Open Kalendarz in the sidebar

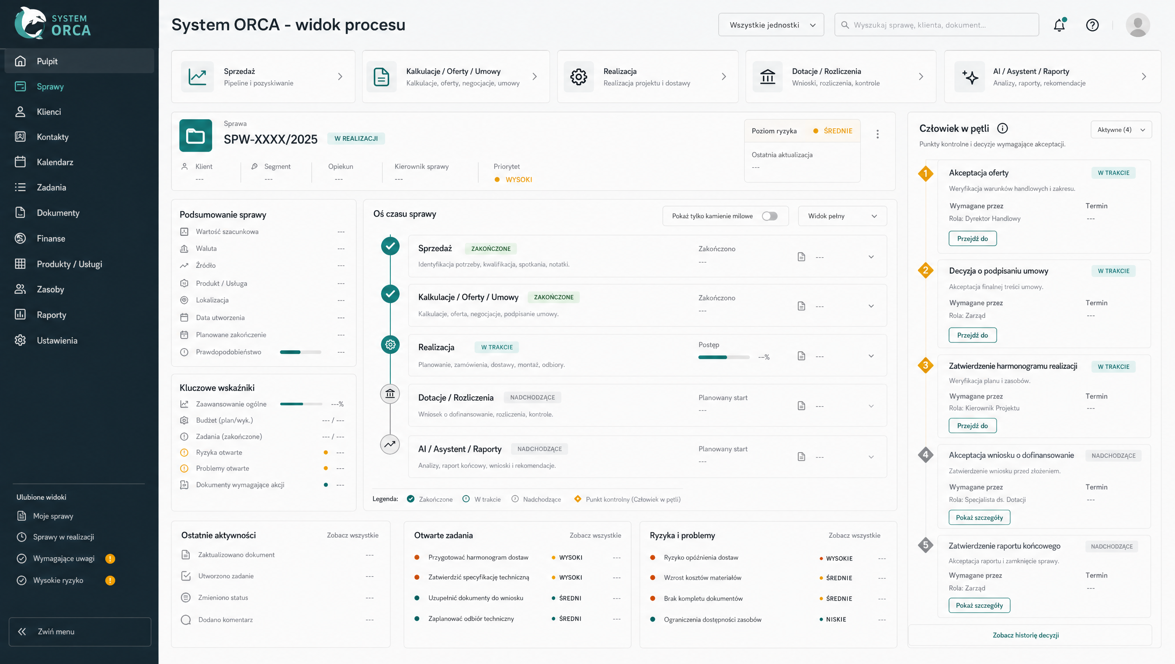pos(79,163)
